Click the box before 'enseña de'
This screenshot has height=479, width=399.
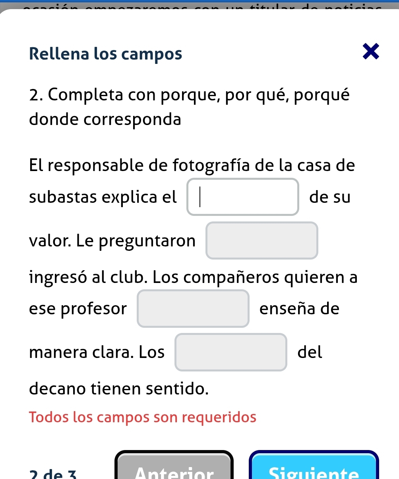pyautogui.click(x=193, y=309)
